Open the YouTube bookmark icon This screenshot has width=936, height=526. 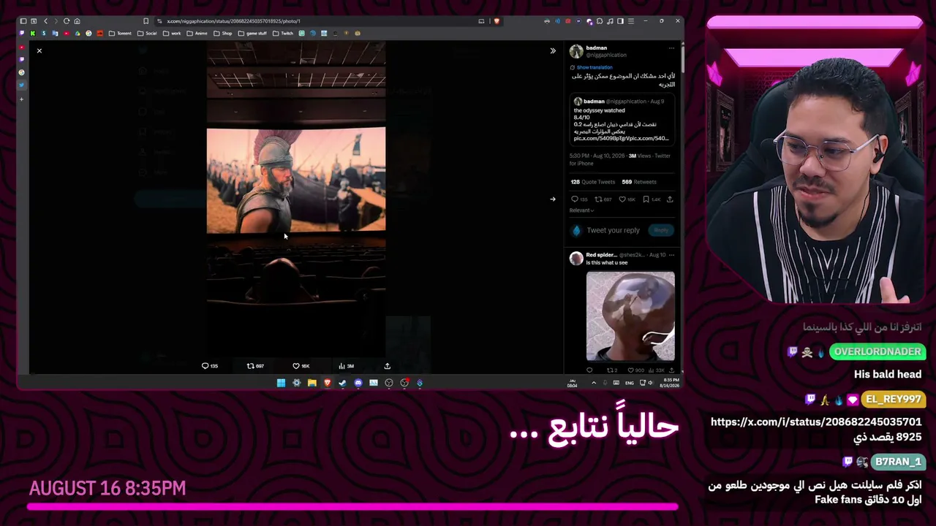tap(67, 33)
